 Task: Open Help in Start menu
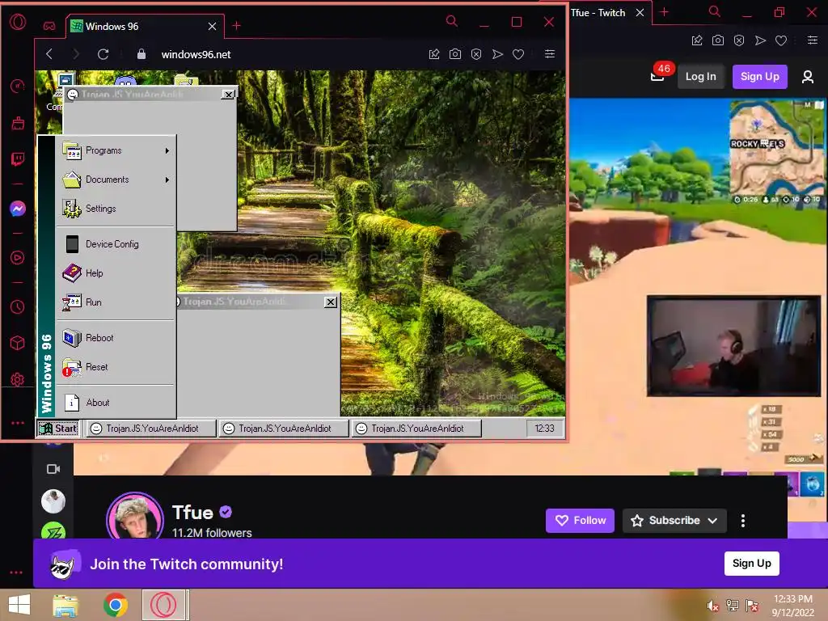coord(116,273)
